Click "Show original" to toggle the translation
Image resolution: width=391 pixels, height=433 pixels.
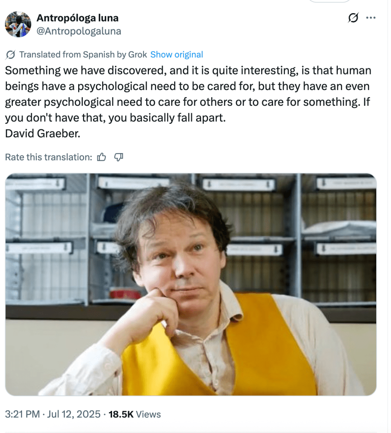(177, 55)
